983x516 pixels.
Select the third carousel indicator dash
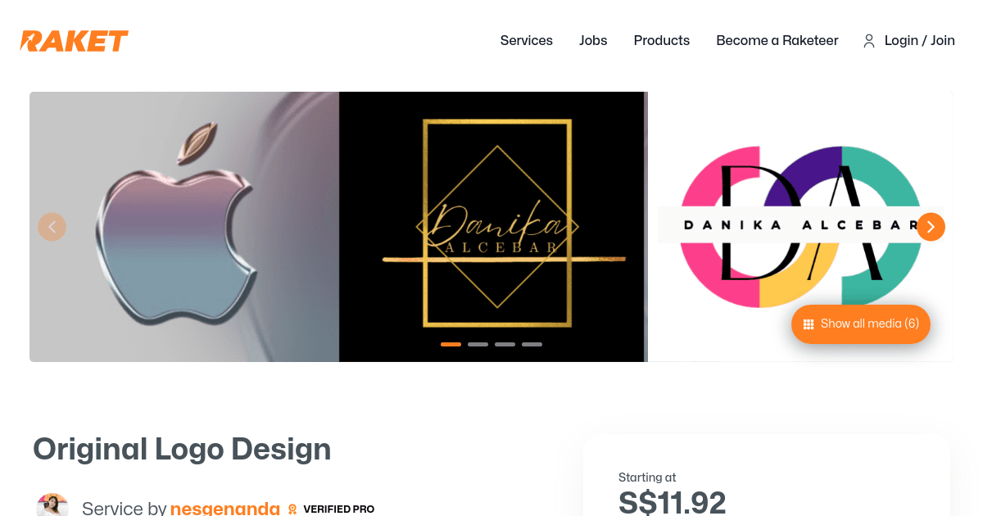tap(505, 344)
